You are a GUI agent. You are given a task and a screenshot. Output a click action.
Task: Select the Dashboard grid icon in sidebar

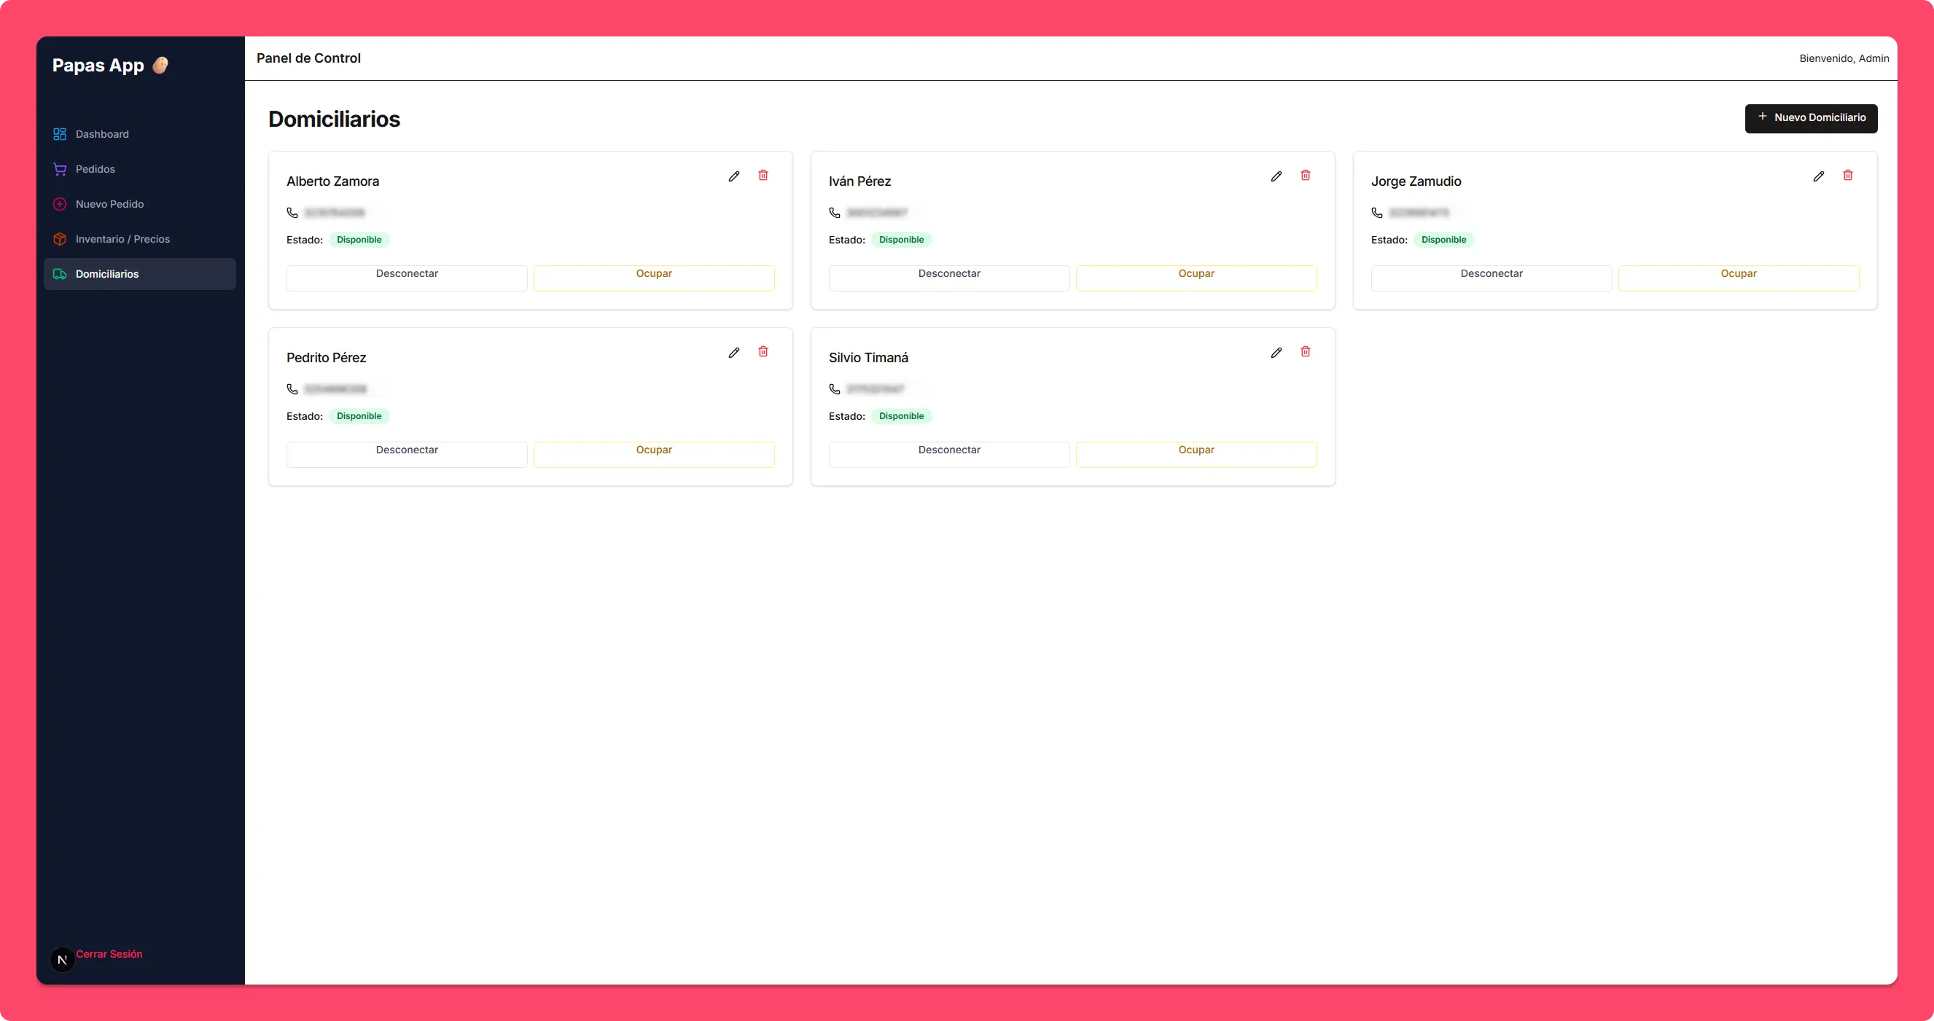point(60,133)
